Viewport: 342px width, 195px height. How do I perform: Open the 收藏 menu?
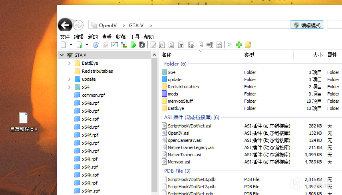click(121, 37)
